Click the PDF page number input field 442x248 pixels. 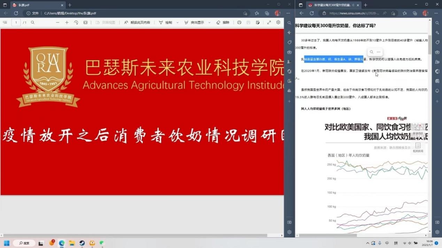click(16, 23)
